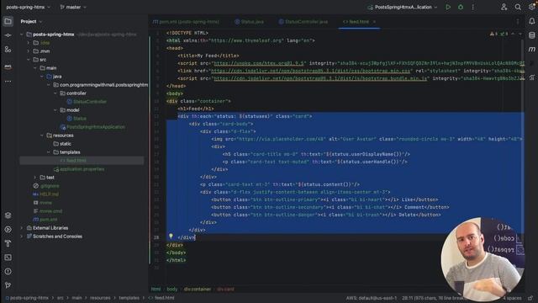Go to next highlighted problem arrow

[520, 34]
